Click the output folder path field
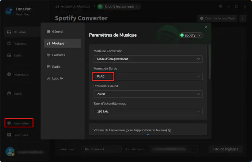The image size is (252, 162). pos(169,149)
